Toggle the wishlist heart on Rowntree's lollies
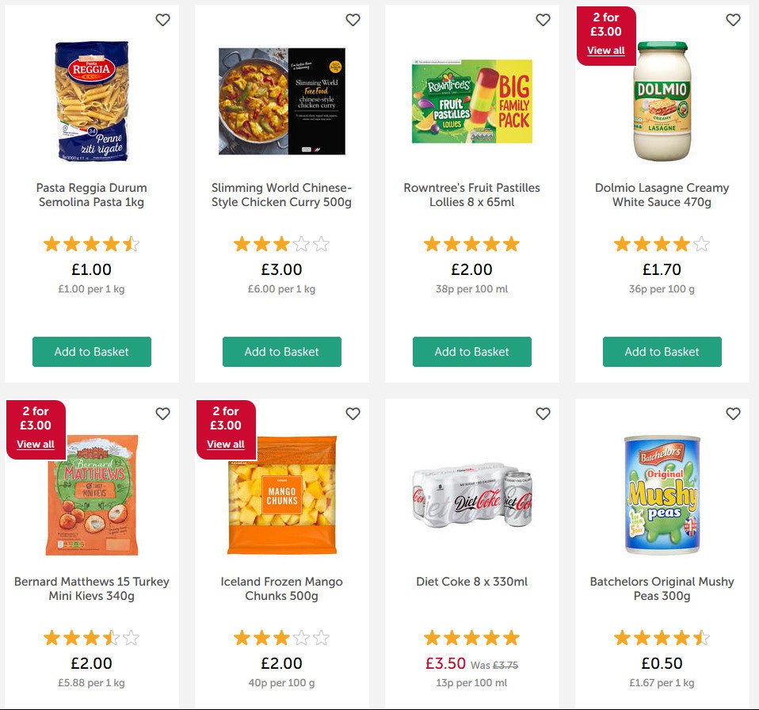 click(x=543, y=20)
